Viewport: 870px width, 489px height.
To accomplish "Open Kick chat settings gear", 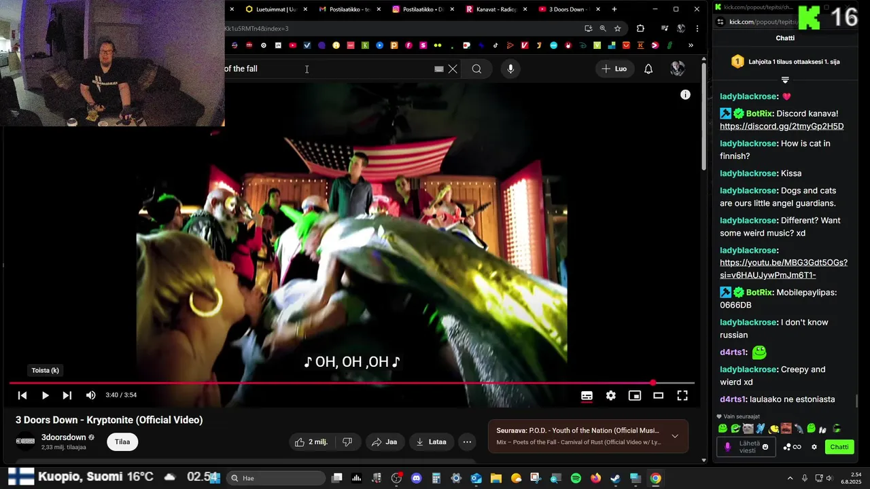I will coord(814,447).
